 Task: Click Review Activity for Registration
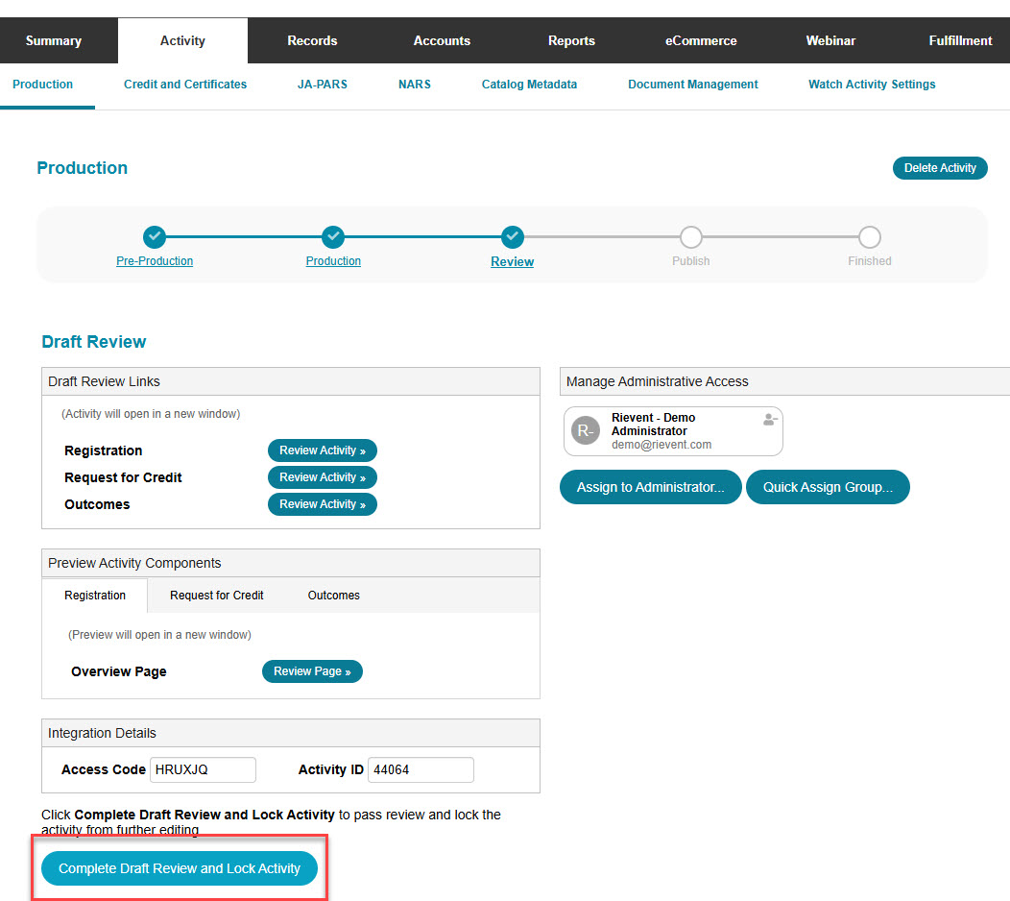tap(322, 450)
